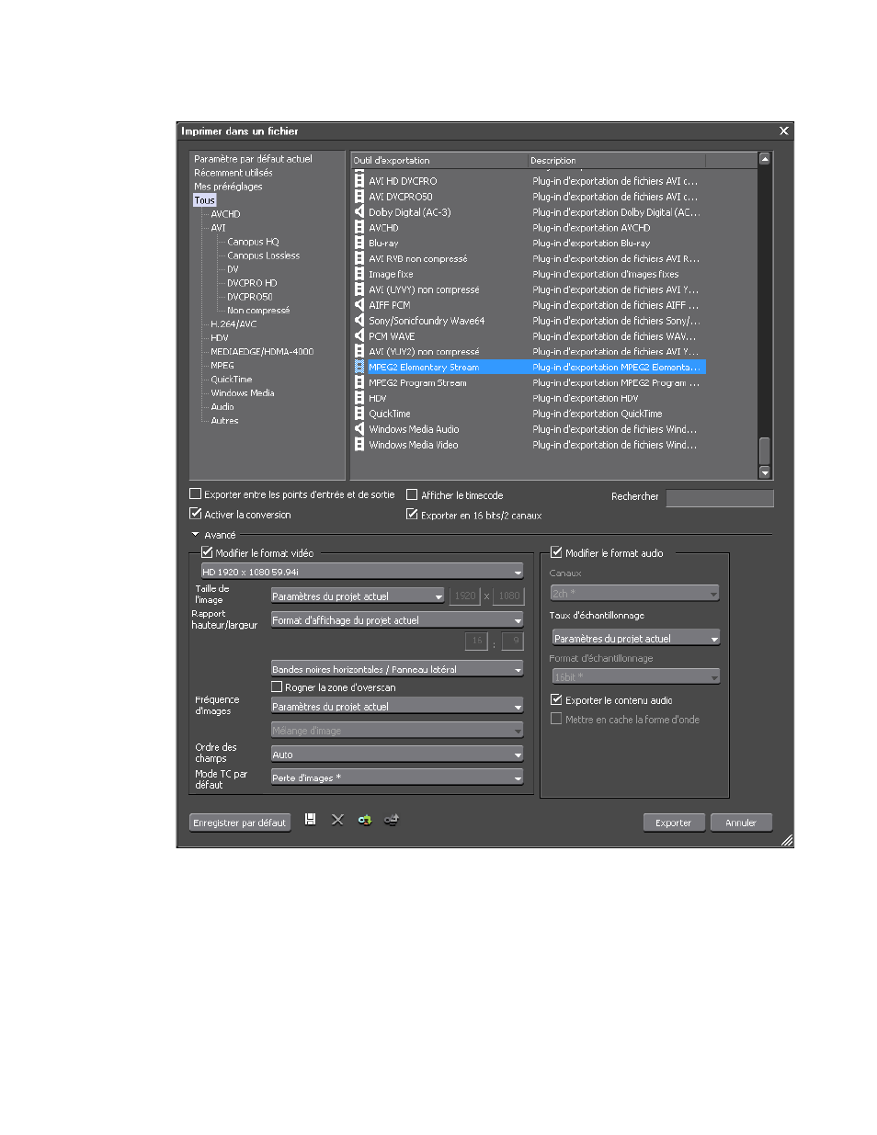The image size is (877, 1135).
Task: Select MPEG2 Elementary Stream exporter row
Action: (x=530, y=367)
